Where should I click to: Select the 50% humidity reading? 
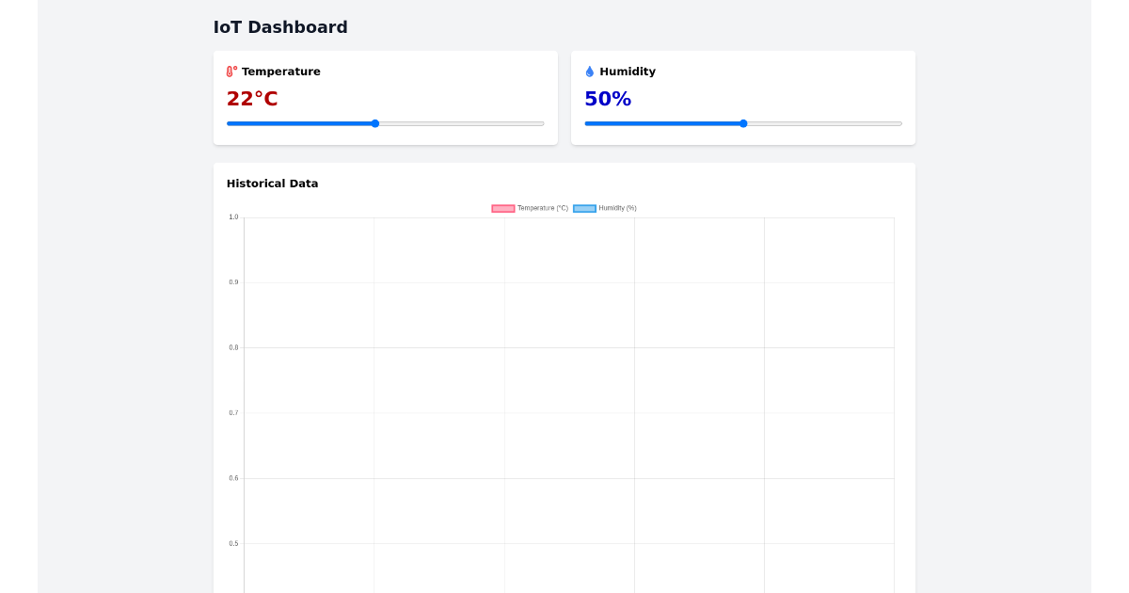[x=607, y=98]
